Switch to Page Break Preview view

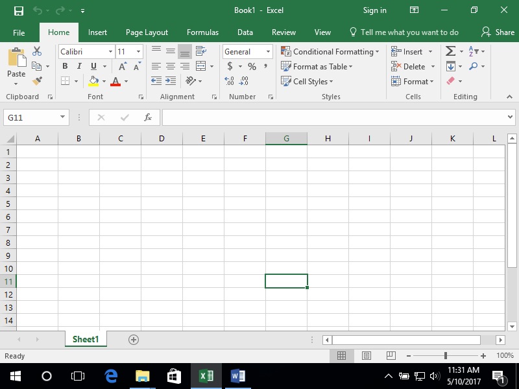click(x=390, y=355)
